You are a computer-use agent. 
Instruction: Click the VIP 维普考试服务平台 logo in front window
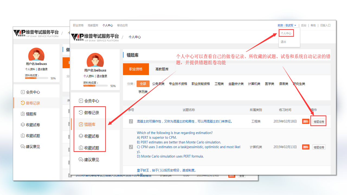click(95, 37)
